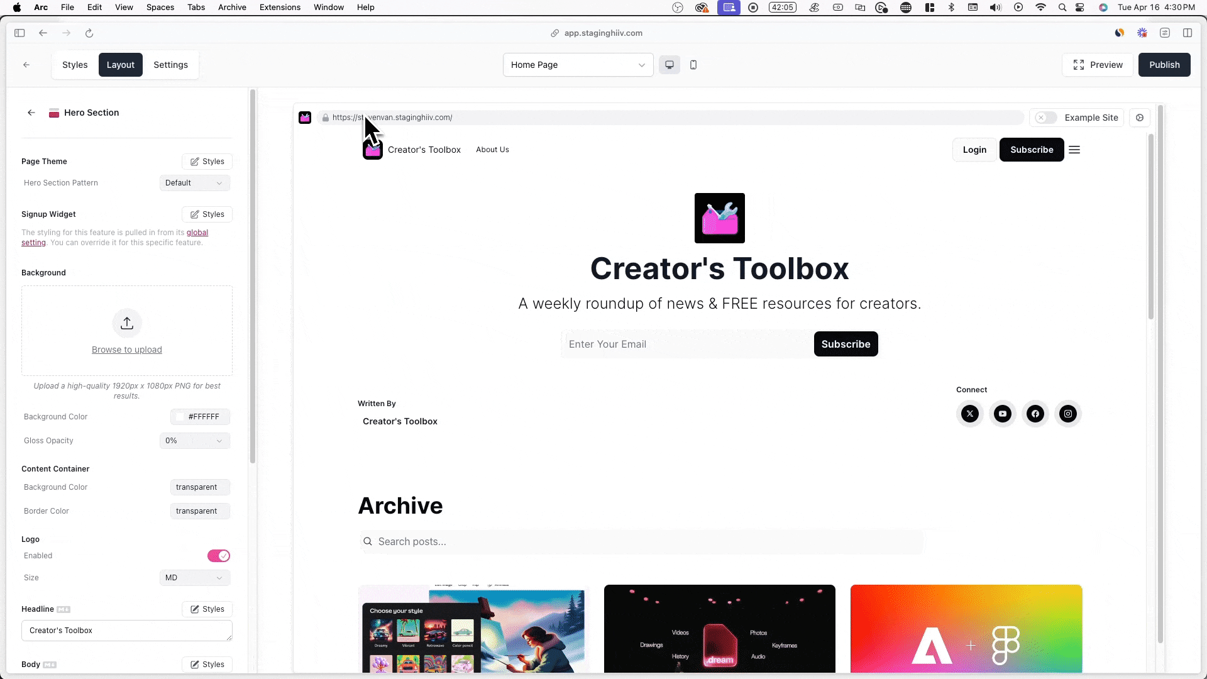
Task: Open the Instagram social icon
Action: (1068, 414)
